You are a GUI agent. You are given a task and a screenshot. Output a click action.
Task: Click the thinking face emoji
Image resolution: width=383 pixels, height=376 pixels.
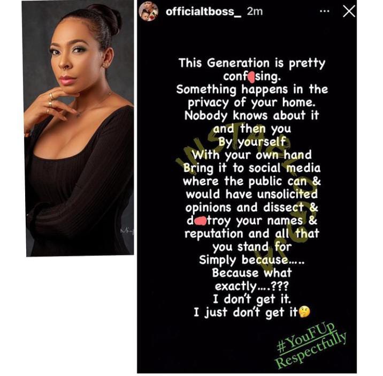coord(304,312)
